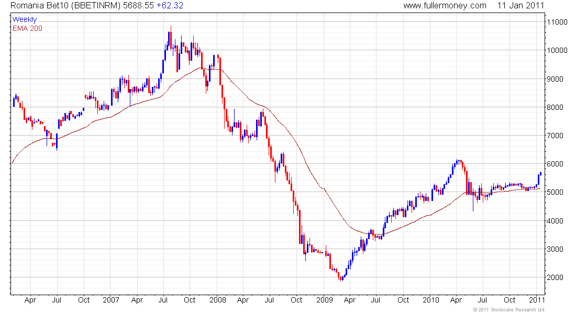This screenshot has width=576, height=314.
Task: Click the '2009' time axis label
Action: point(325,300)
